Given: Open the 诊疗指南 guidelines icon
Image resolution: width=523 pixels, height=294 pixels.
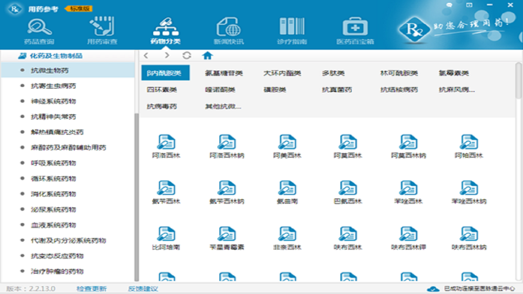Looking at the screenshot, I should pos(292,30).
